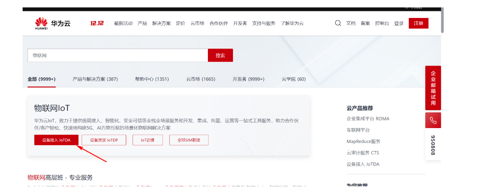Open the 支持与服务 menu
The width and height of the screenshot is (496, 193).
[264, 23]
